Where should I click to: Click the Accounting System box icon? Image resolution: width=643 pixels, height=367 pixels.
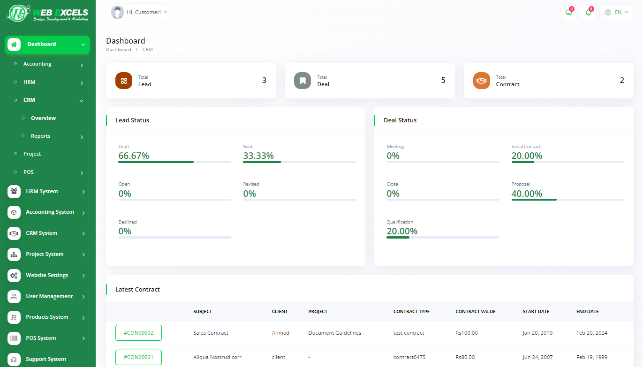(x=14, y=212)
